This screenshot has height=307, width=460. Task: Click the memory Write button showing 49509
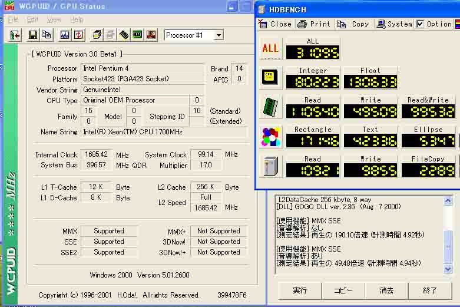[x=370, y=100]
